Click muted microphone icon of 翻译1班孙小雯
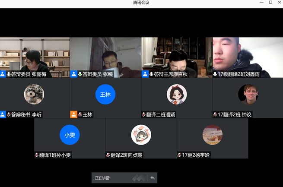 coord(37,155)
